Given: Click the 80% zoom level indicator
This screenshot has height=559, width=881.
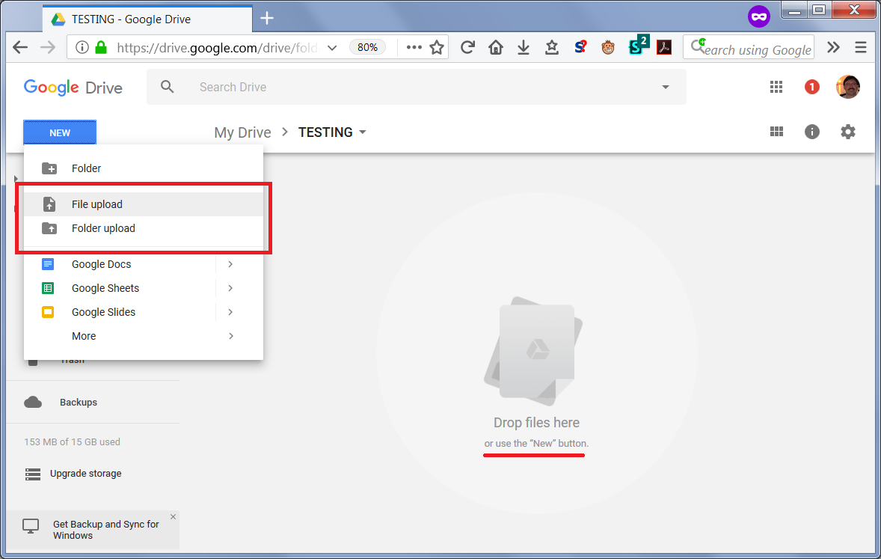Looking at the screenshot, I should click(x=367, y=47).
